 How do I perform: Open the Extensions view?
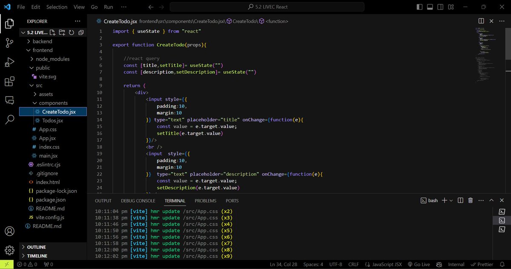tap(9, 82)
